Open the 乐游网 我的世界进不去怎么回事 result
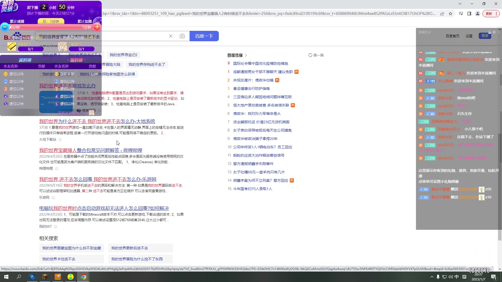 pyautogui.click(x=98, y=179)
